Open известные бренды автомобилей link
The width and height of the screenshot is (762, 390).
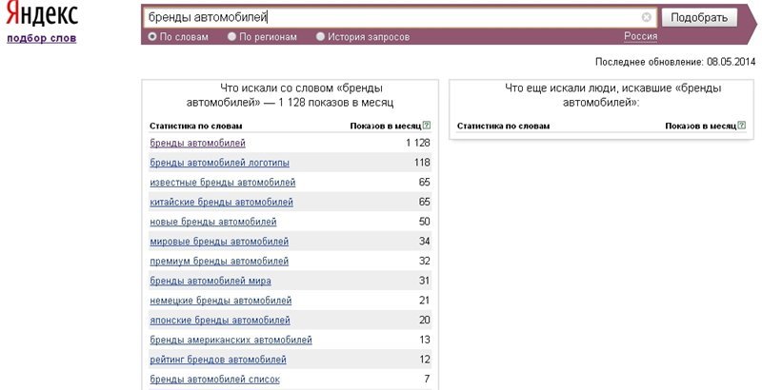click(223, 183)
